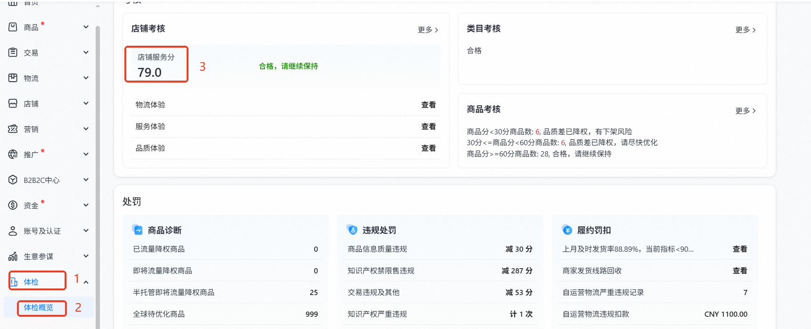
Task: Select 体检概览 submenu item
Action: click(x=39, y=307)
